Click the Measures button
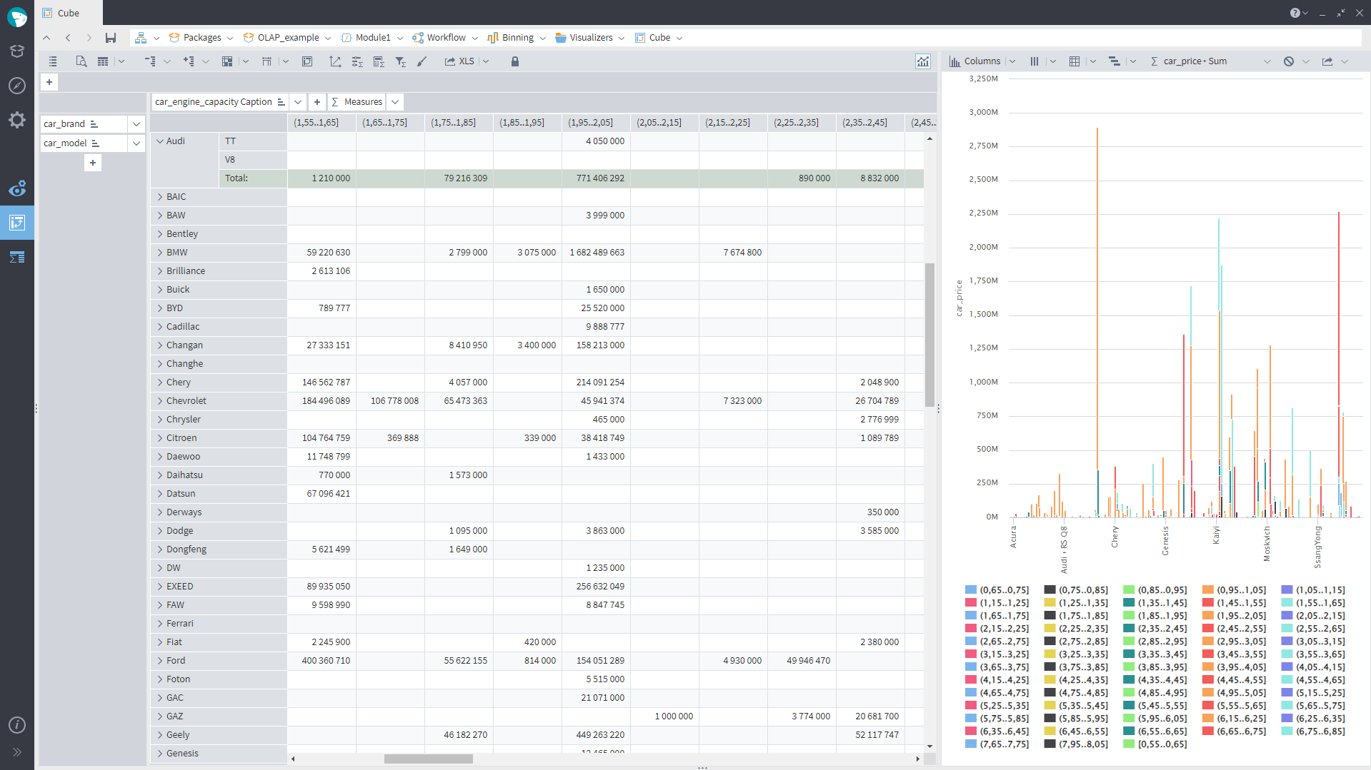Image resolution: width=1371 pixels, height=770 pixels. (x=357, y=102)
